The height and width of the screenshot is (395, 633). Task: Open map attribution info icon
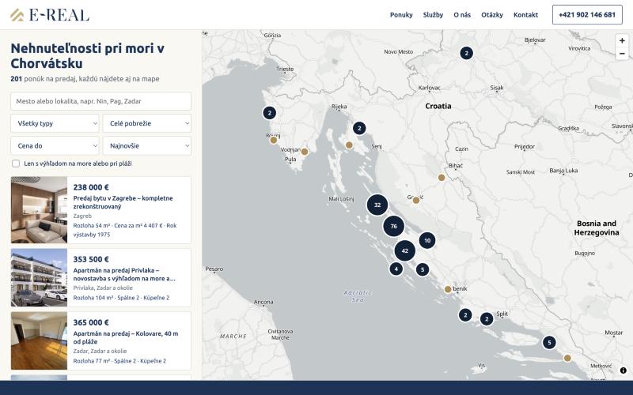coord(624,371)
